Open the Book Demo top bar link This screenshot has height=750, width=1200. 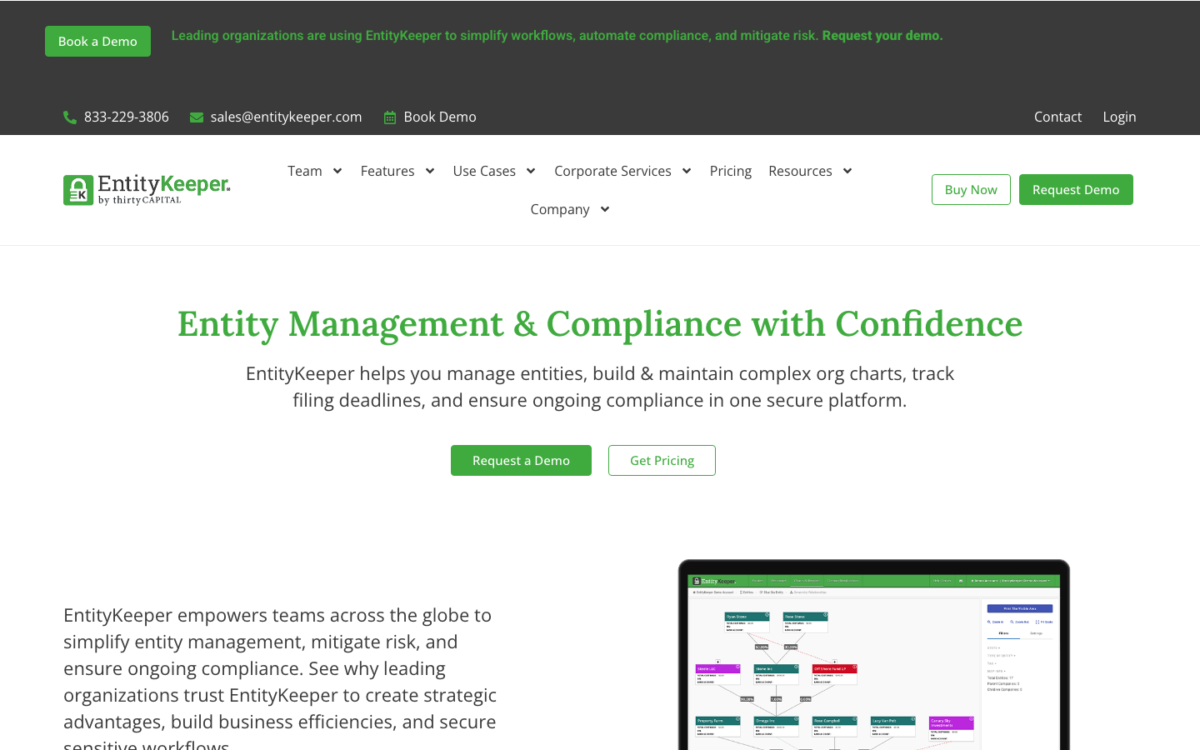click(440, 117)
